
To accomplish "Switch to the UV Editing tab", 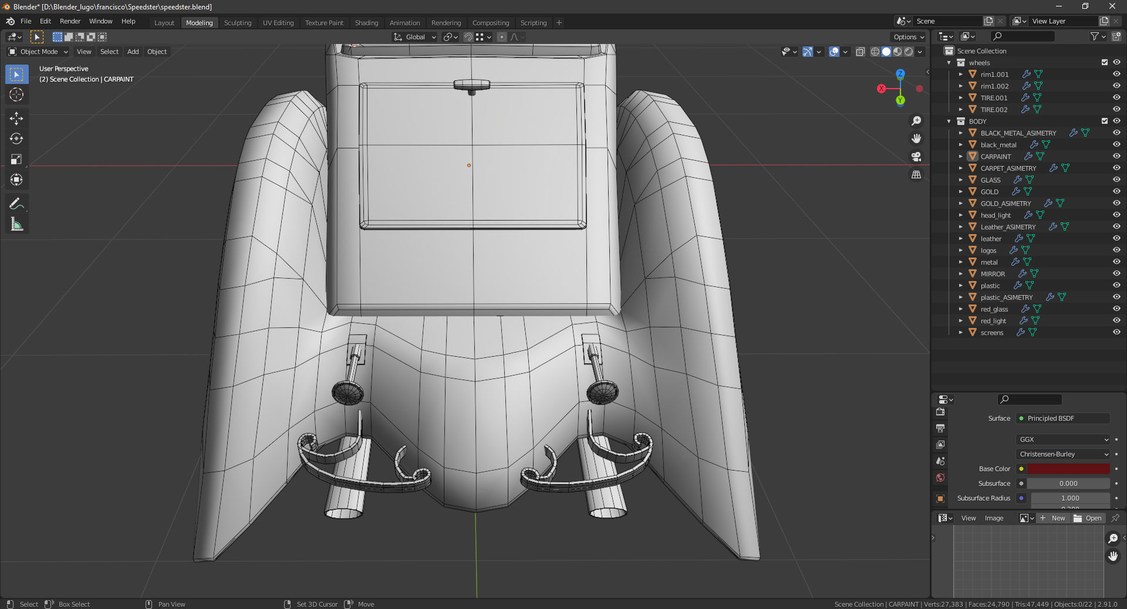I will click(x=278, y=23).
